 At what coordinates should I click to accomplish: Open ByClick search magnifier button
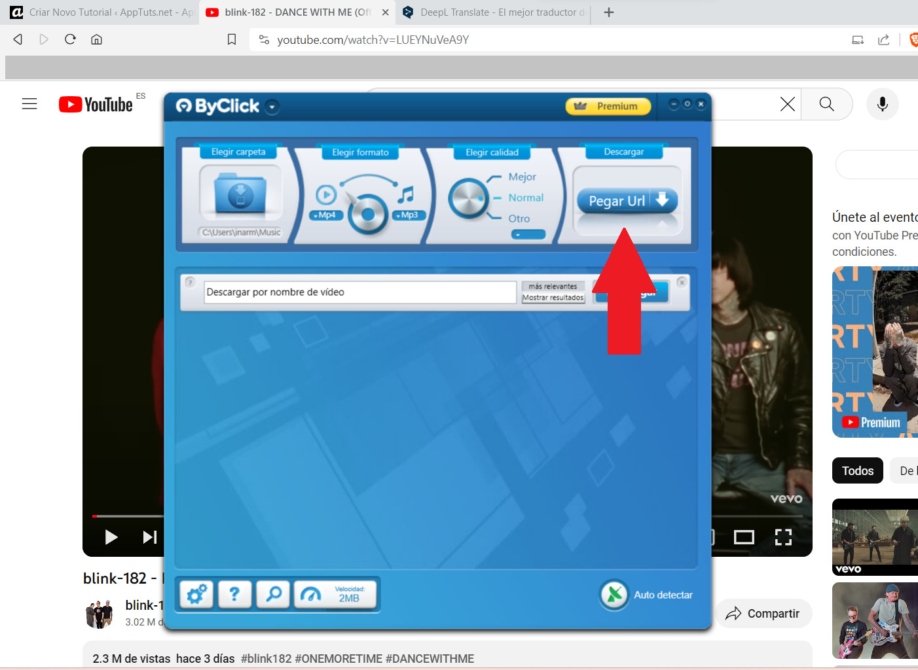pyautogui.click(x=273, y=594)
